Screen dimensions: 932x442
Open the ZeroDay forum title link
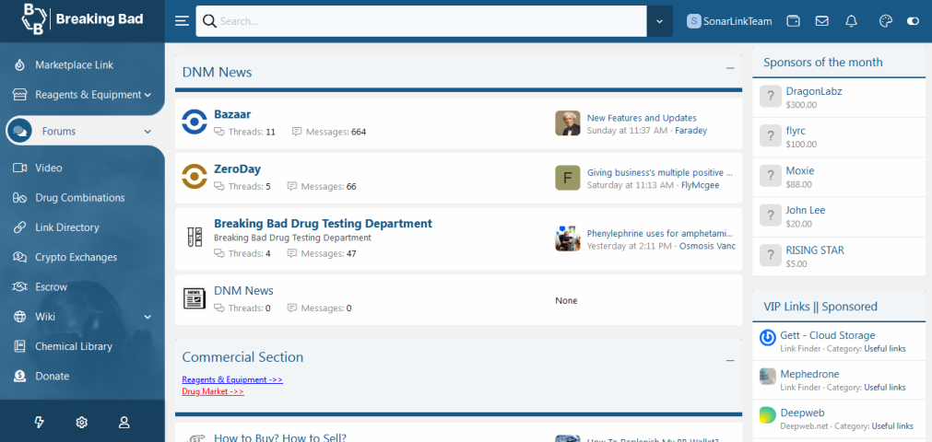pos(237,169)
